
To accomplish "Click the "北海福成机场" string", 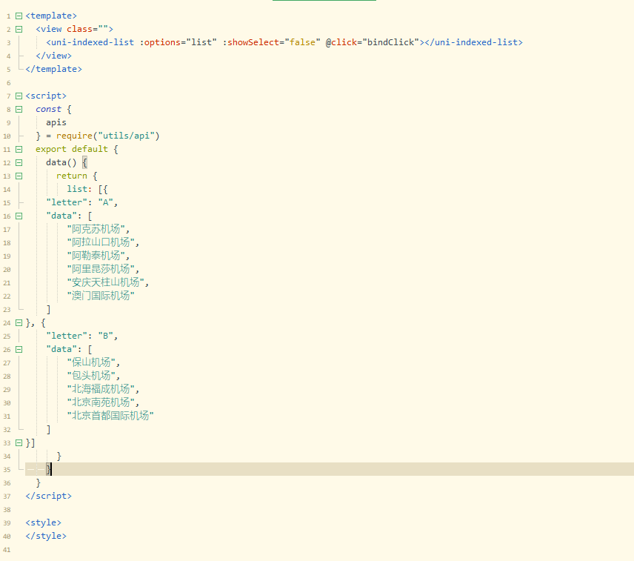I will tap(101, 390).
